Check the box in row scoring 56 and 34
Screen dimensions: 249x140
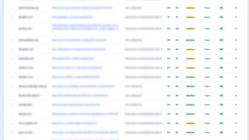pos(12,77)
